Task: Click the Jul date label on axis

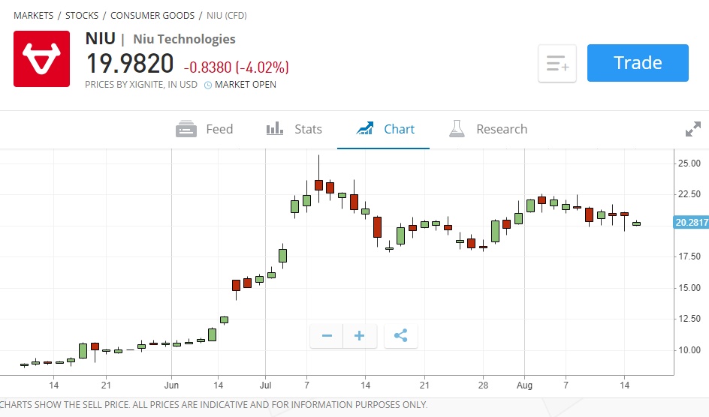Action: pos(264,385)
